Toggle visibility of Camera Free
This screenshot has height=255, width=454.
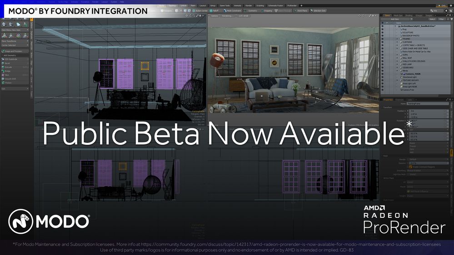click(383, 90)
